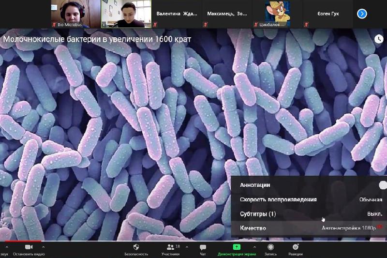Click Автонастройка 1080p quality value
Screen dimensions: 387x258
pyautogui.click(x=348, y=228)
